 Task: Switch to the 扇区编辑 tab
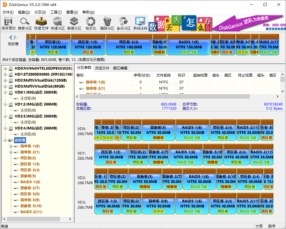coord(120,68)
